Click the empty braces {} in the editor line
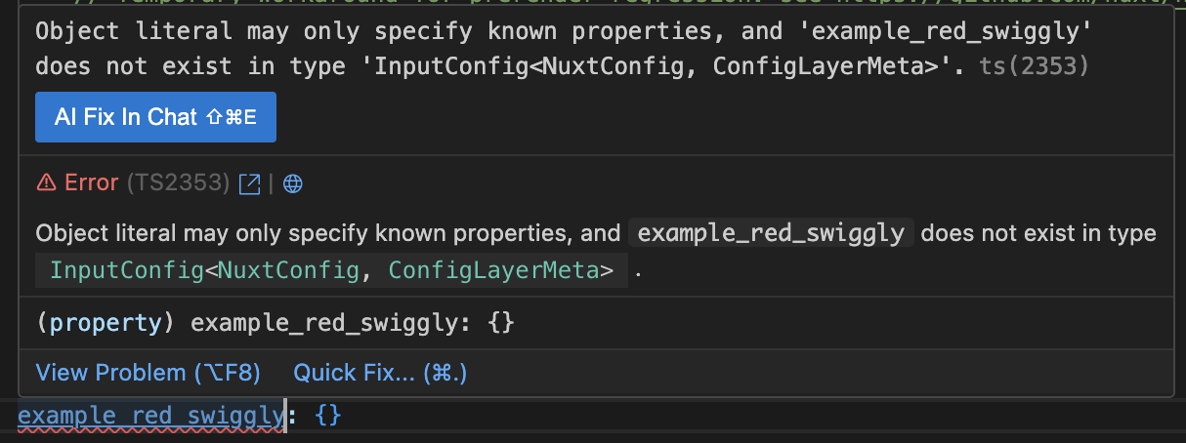Image resolution: width=1186 pixels, height=443 pixels. point(328,416)
